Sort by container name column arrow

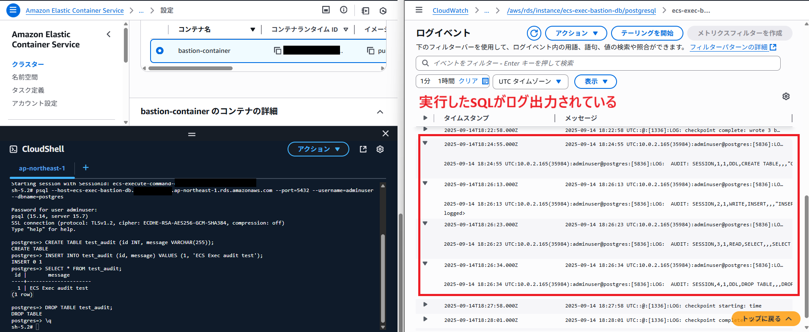(x=252, y=30)
